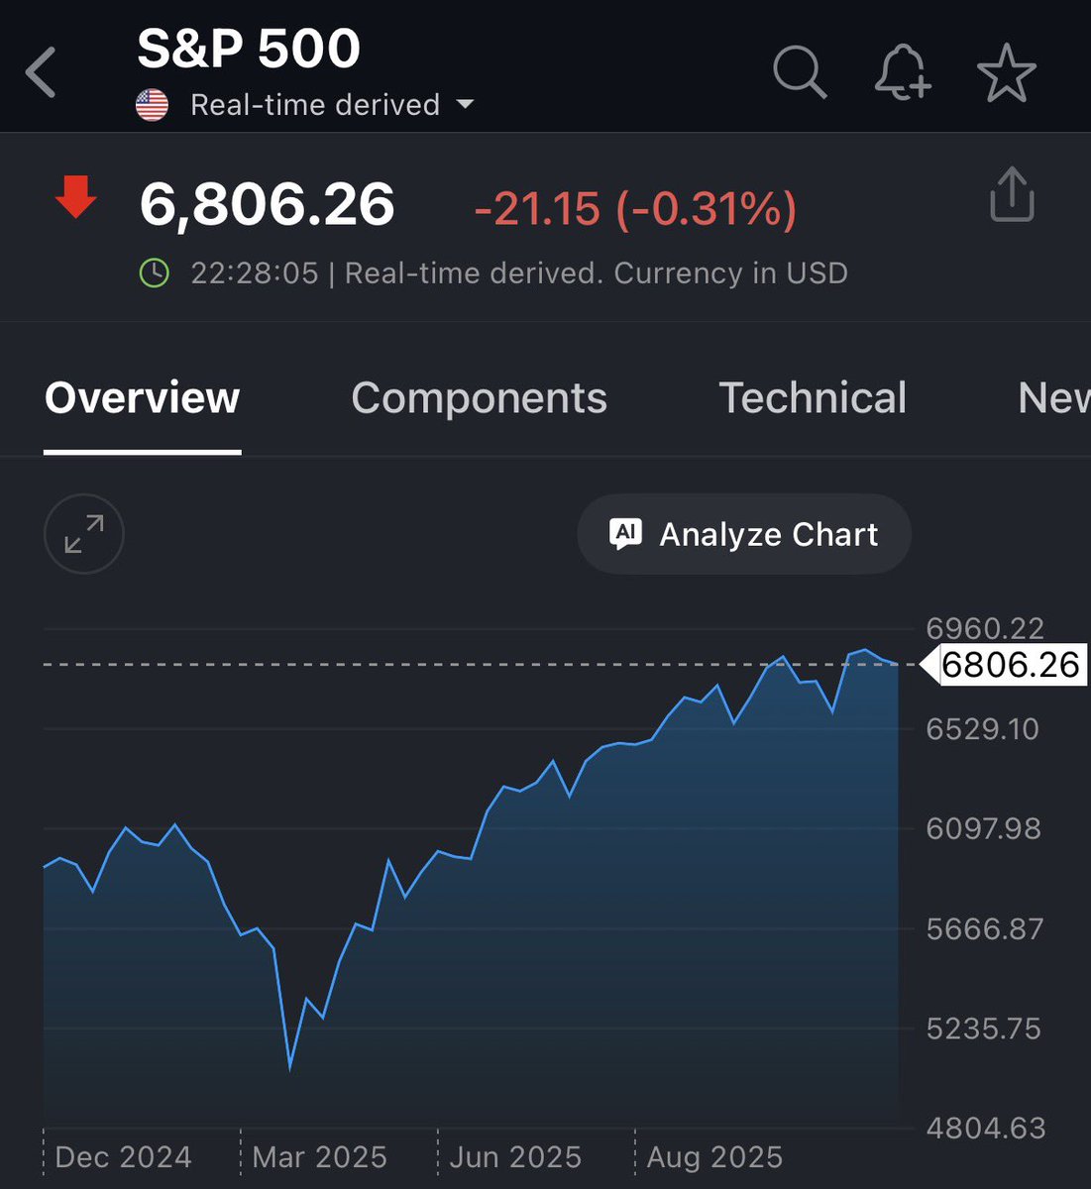Tap the red down arrow indicator
Viewport: 1091px width, 1189px height.
coord(75,196)
